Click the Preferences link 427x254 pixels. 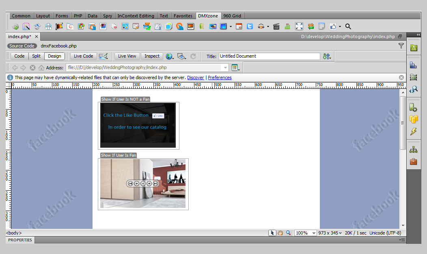click(220, 77)
